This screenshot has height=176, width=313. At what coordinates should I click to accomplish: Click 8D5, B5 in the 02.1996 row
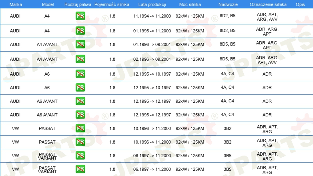click(228, 59)
